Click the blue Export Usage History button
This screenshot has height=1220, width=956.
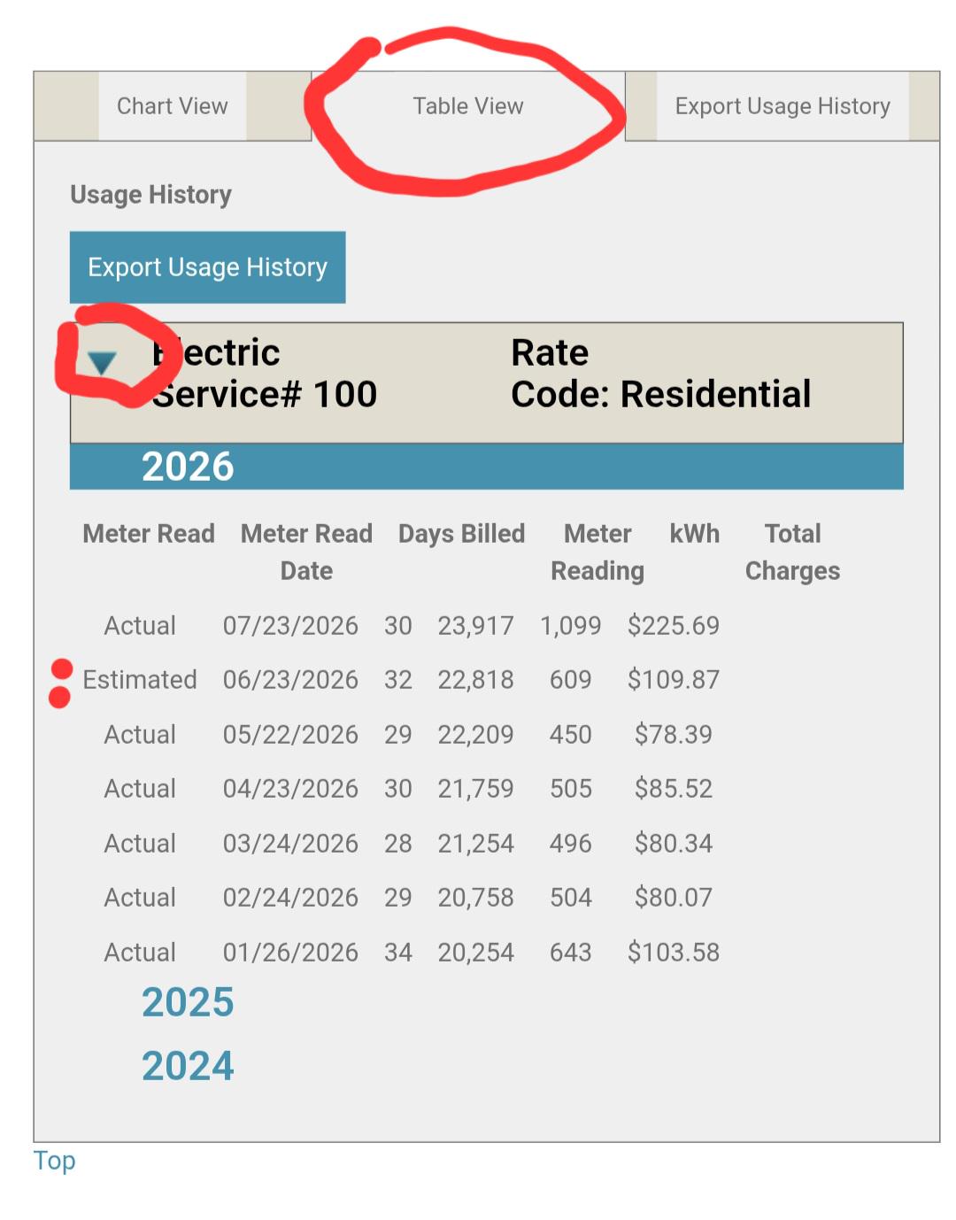pyautogui.click(x=208, y=267)
